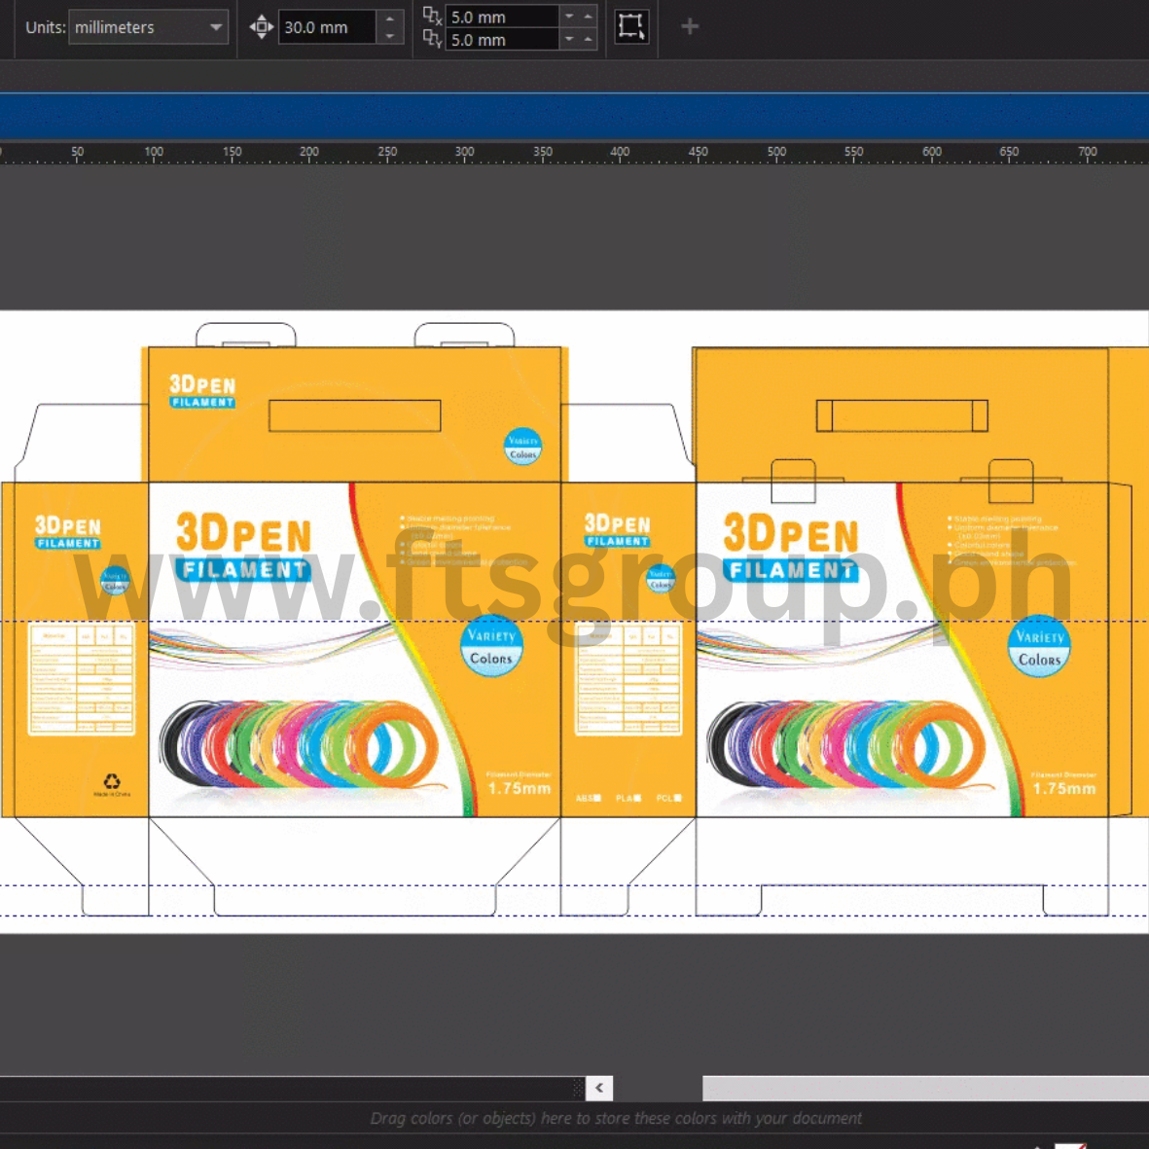The height and width of the screenshot is (1149, 1149).
Task: Click the plus quick customize button
Action: click(690, 27)
